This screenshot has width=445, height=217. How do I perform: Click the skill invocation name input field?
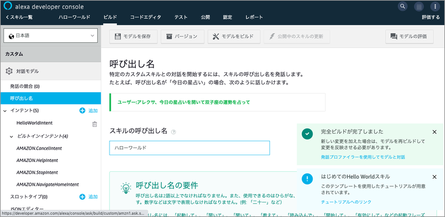pyautogui.click(x=189, y=148)
